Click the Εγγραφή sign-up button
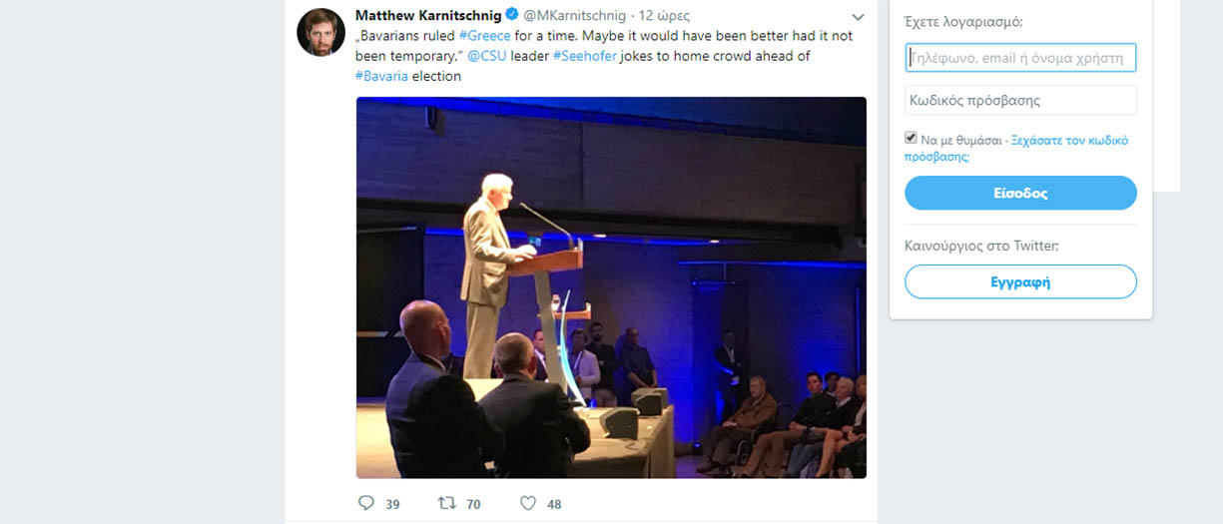The image size is (1223, 524). [x=1020, y=281]
